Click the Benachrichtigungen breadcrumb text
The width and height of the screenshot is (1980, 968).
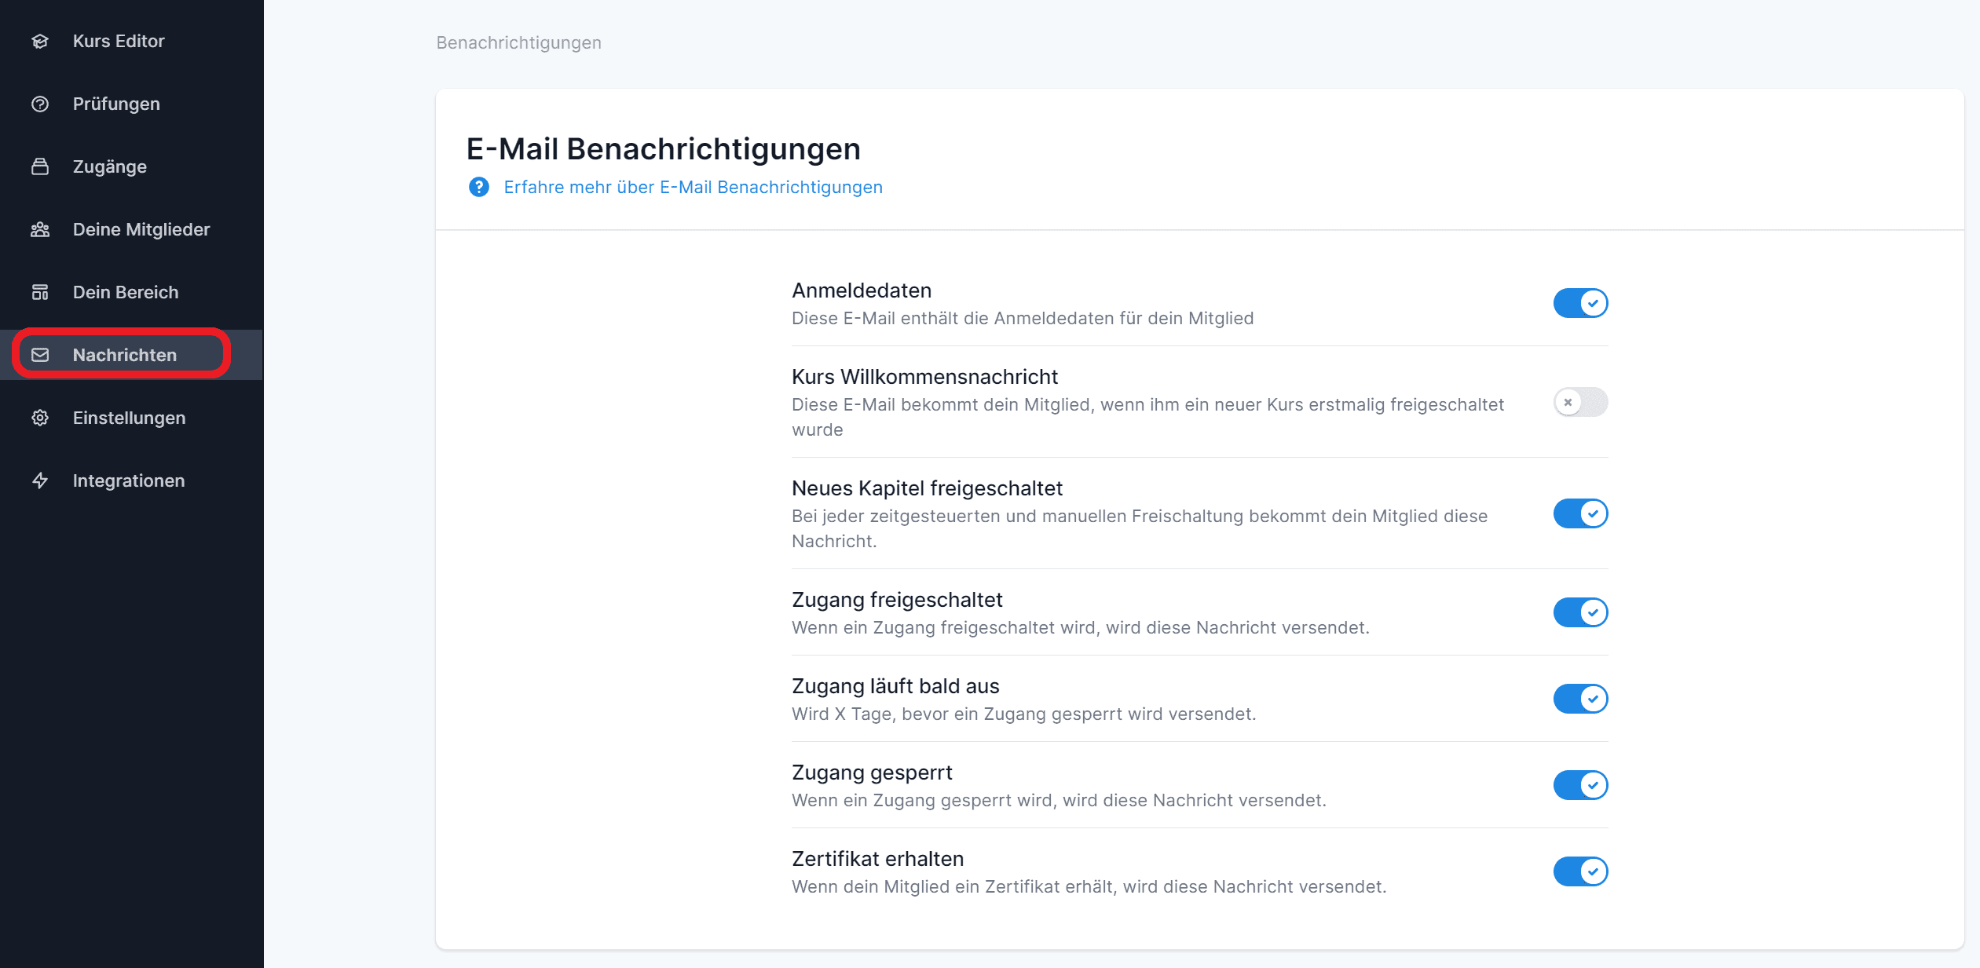click(518, 42)
